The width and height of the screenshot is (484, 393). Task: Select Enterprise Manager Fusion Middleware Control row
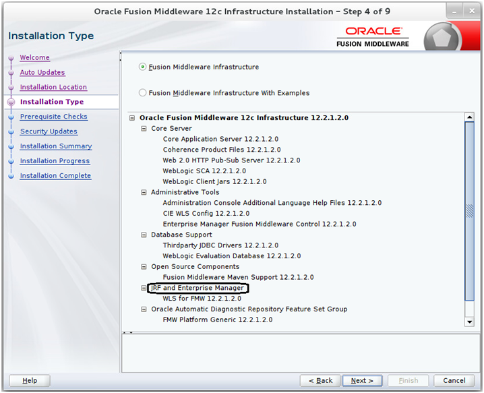coord(260,224)
